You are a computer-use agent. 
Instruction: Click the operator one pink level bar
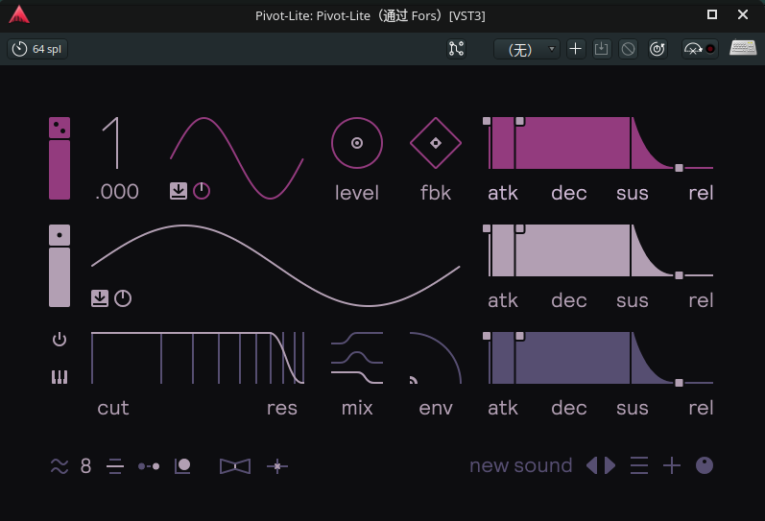pos(60,170)
